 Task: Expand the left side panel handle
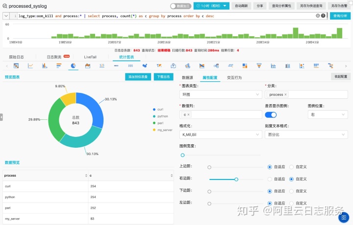point(1,117)
